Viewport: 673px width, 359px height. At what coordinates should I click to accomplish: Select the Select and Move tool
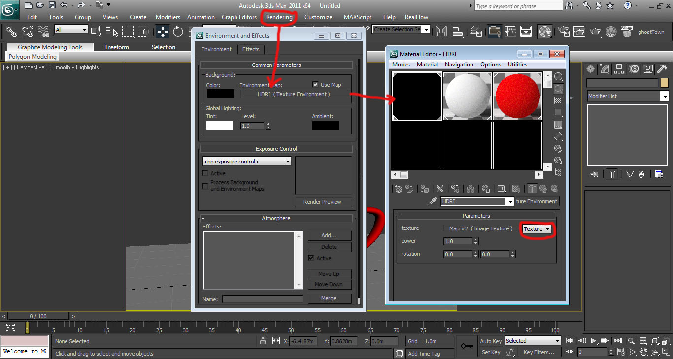pyautogui.click(x=163, y=32)
